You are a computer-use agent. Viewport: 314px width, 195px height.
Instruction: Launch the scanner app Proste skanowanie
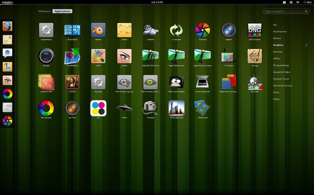202,82
